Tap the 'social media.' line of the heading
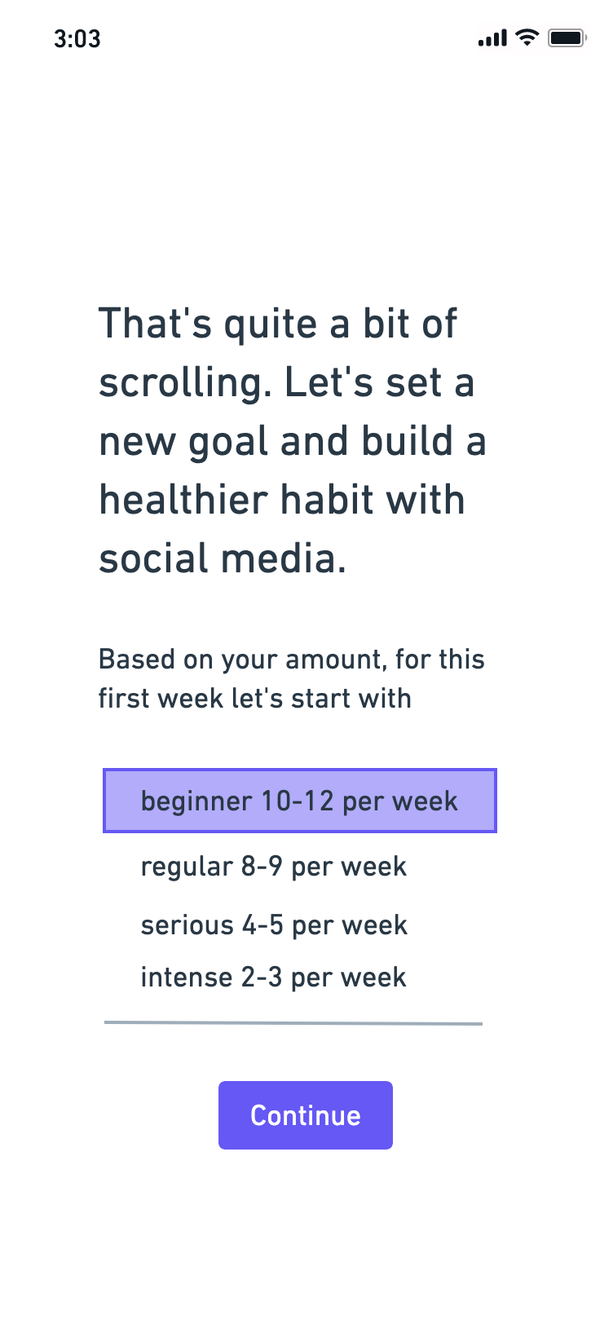 223,558
